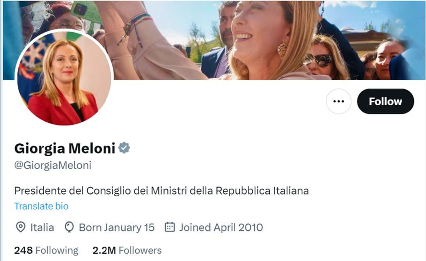Click the calendar joined-date icon

tap(170, 227)
